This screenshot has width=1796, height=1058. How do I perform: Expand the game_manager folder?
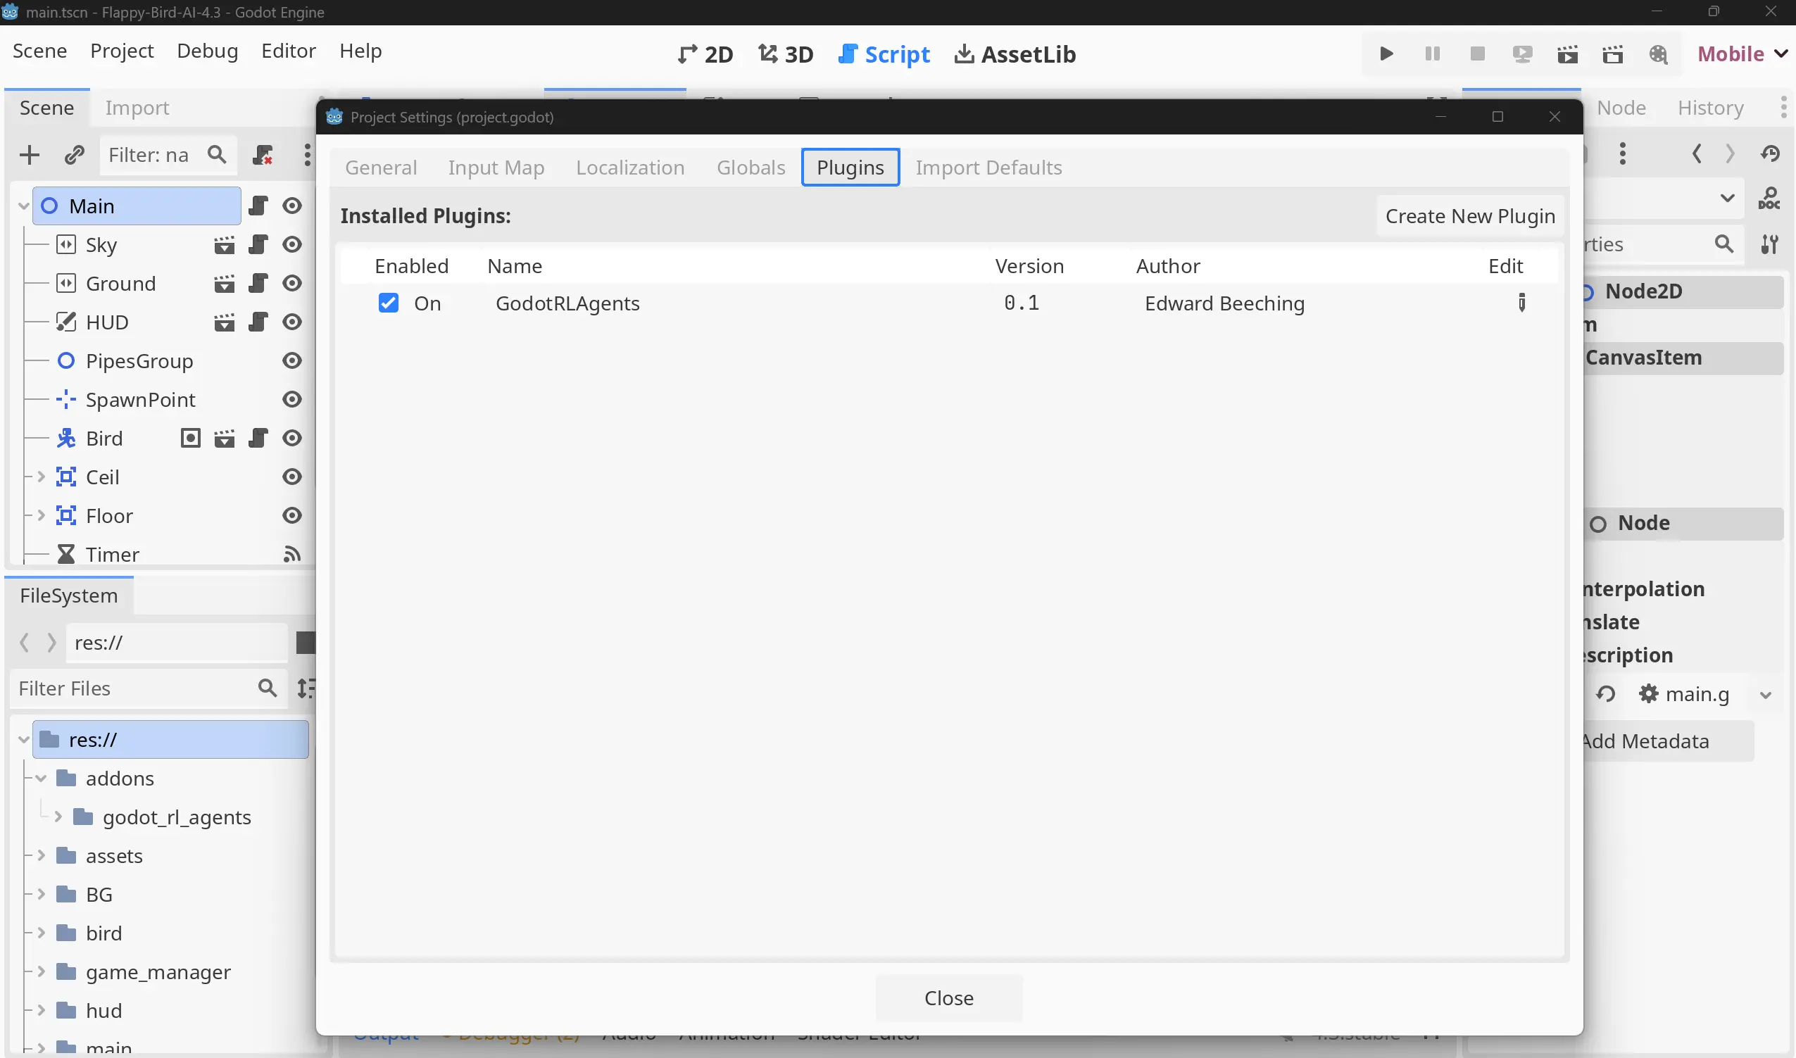42,972
